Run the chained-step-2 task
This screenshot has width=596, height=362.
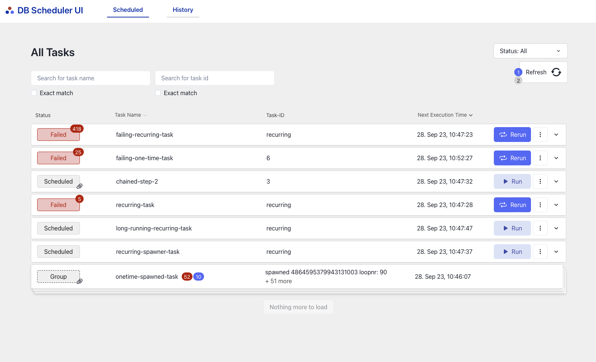(x=512, y=181)
